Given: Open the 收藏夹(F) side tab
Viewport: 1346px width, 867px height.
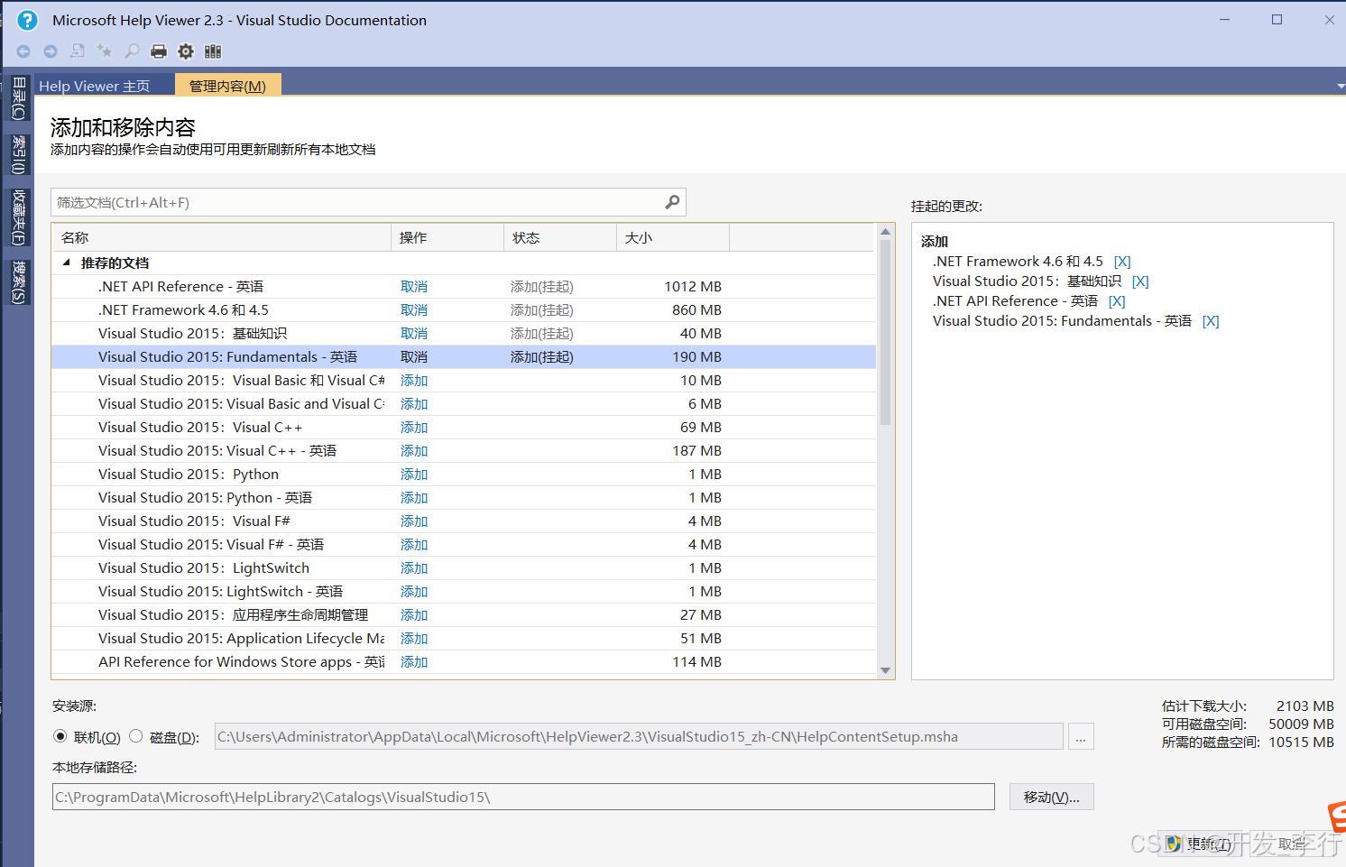Looking at the screenshot, I should (19, 217).
